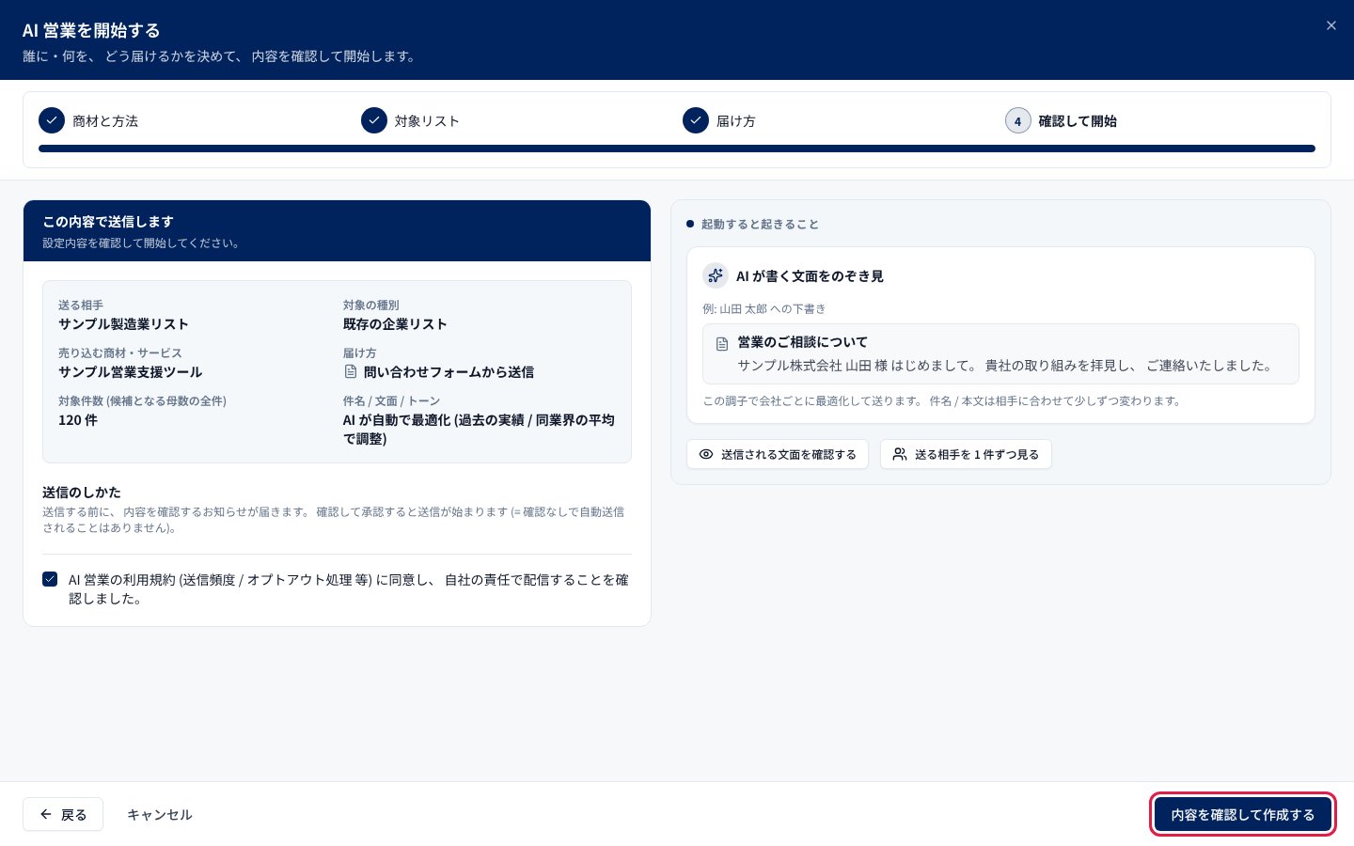This screenshot has width=1354, height=846.
Task: Close the AI営業 dialog with the X icon
Action: click(1330, 25)
